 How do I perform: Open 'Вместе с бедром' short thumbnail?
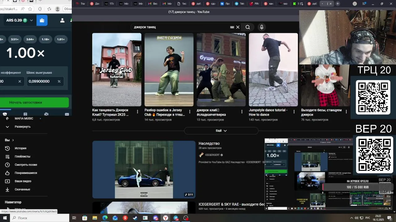[169, 70]
